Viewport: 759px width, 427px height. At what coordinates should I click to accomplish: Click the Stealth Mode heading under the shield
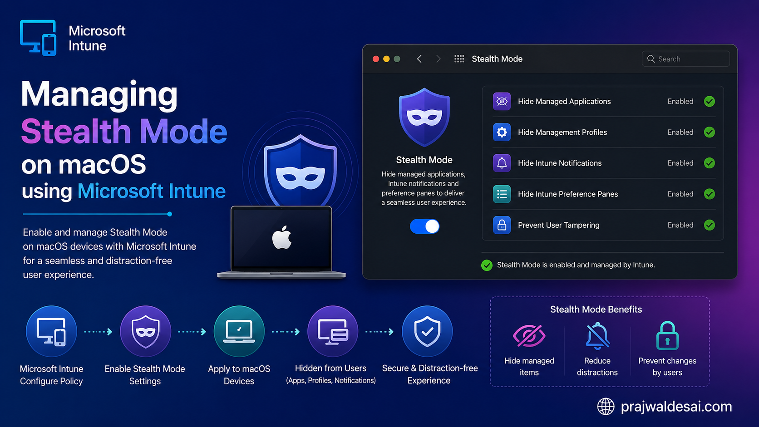tap(424, 160)
